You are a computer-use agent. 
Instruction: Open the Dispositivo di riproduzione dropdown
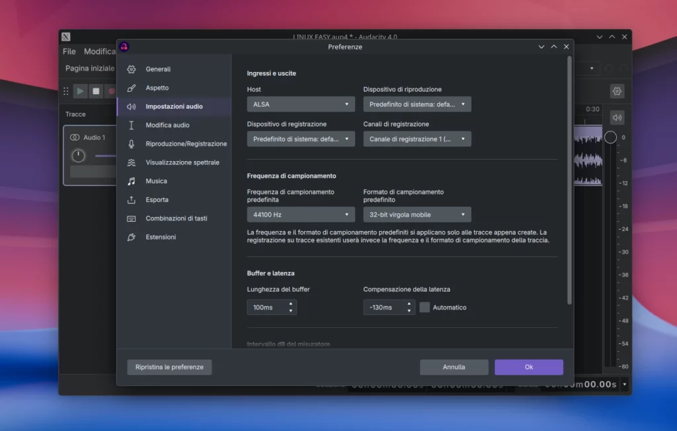417,104
